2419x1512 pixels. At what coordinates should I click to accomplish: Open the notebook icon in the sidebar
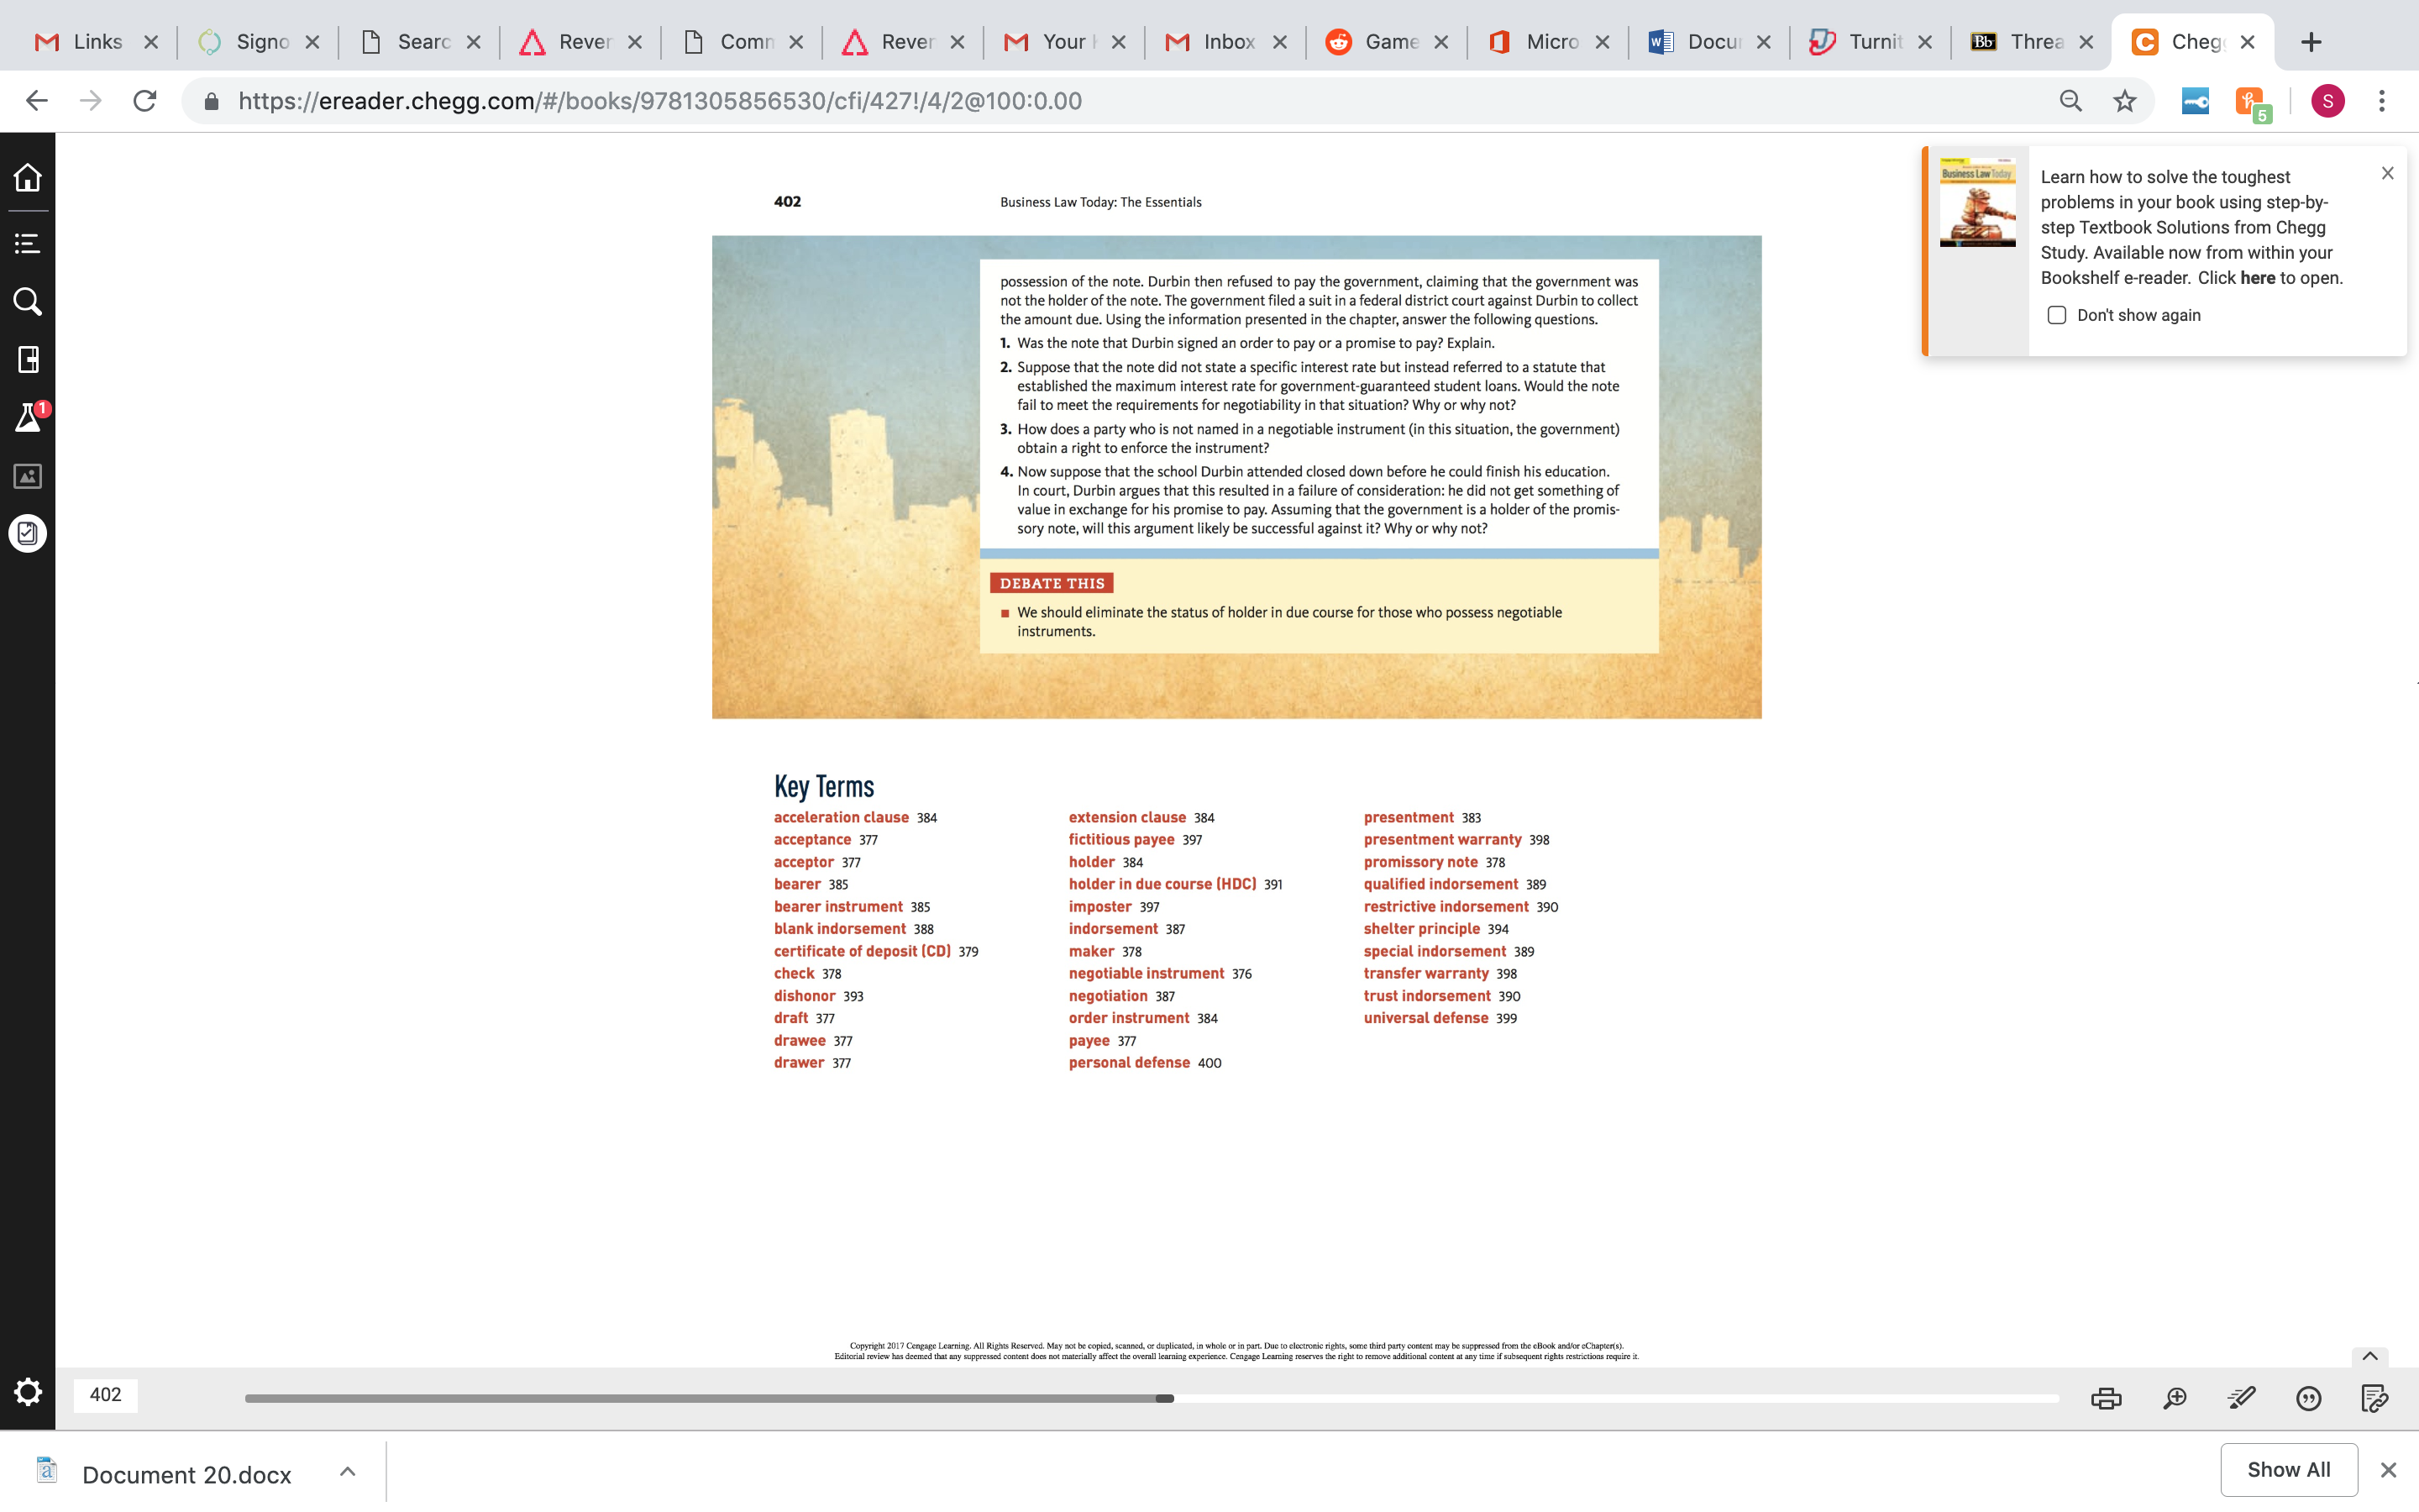pyautogui.click(x=28, y=360)
